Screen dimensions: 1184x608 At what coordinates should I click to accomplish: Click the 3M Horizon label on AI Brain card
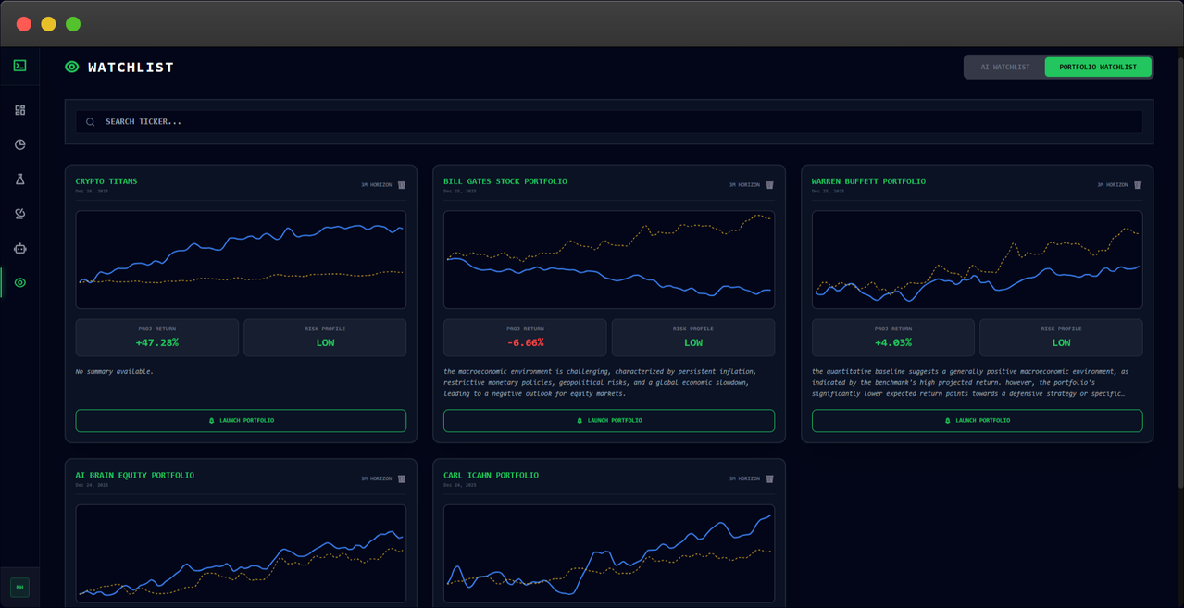click(376, 478)
